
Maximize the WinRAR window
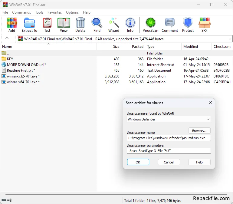(x=212, y=5)
